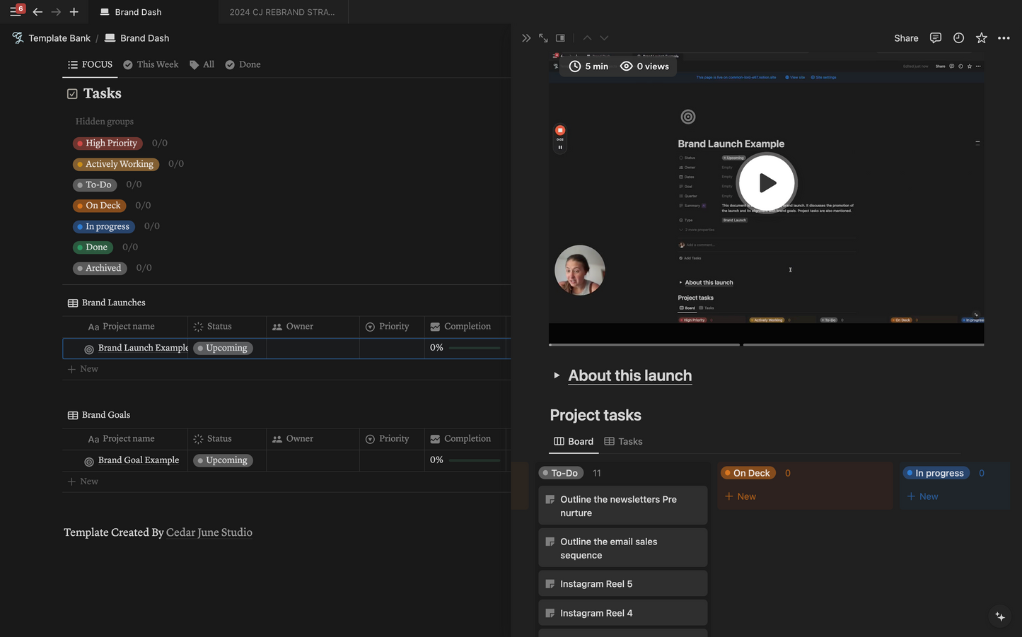Screen dimensions: 1022x637
Task: Select the FOCUS view tab
Action: (x=90, y=64)
